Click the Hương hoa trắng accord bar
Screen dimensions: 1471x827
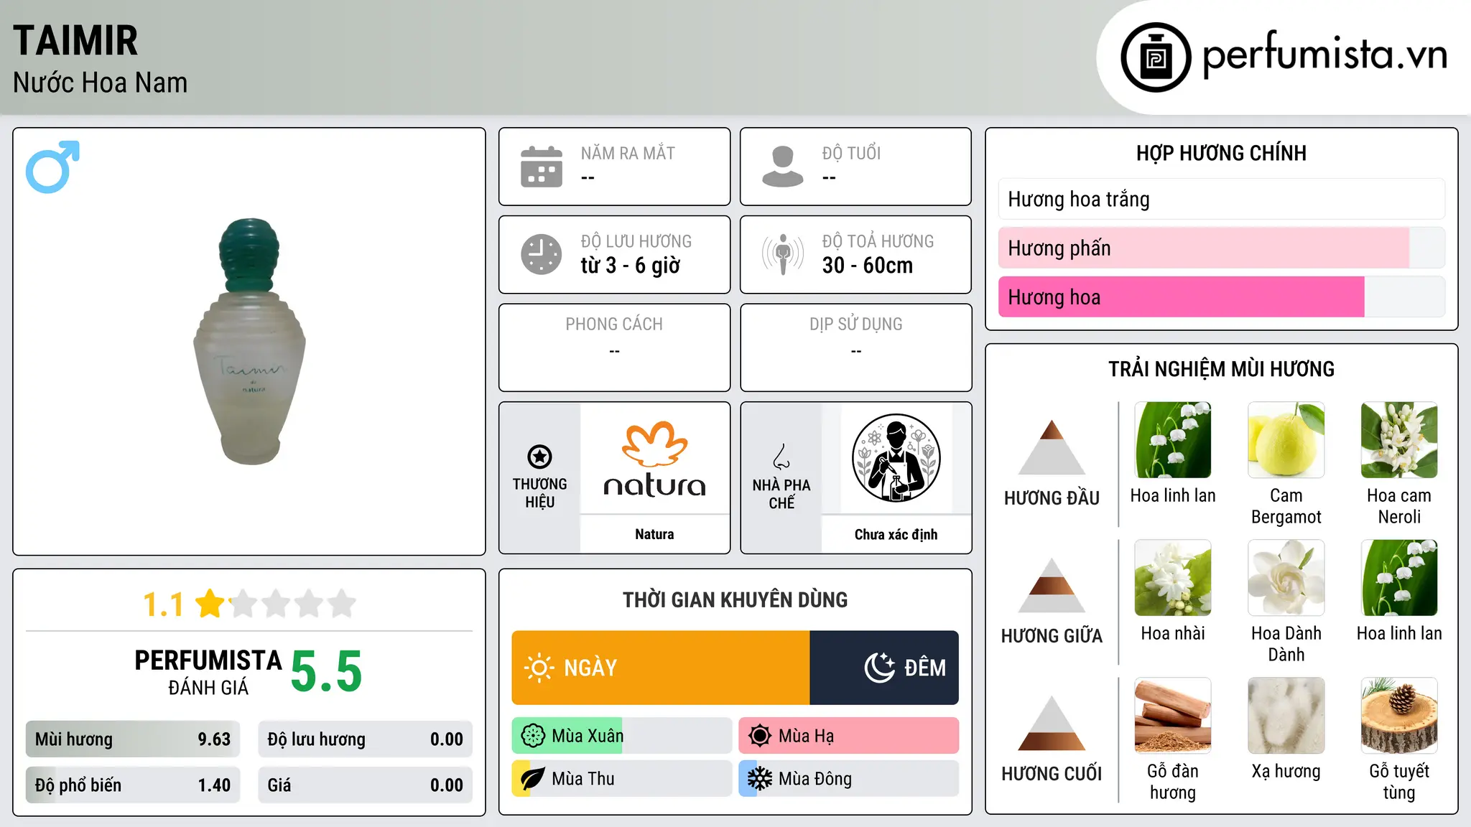coord(1222,199)
